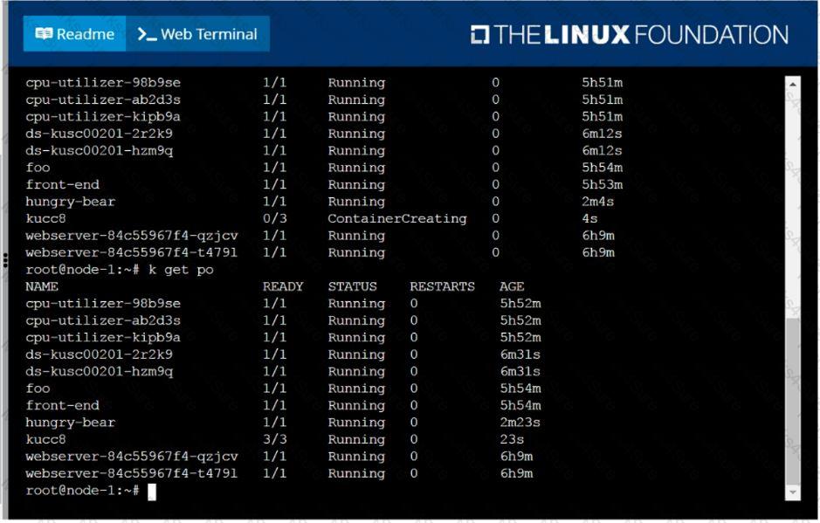This screenshot has width=820, height=523.
Task: Click the STATUS column header
Action: tap(352, 286)
